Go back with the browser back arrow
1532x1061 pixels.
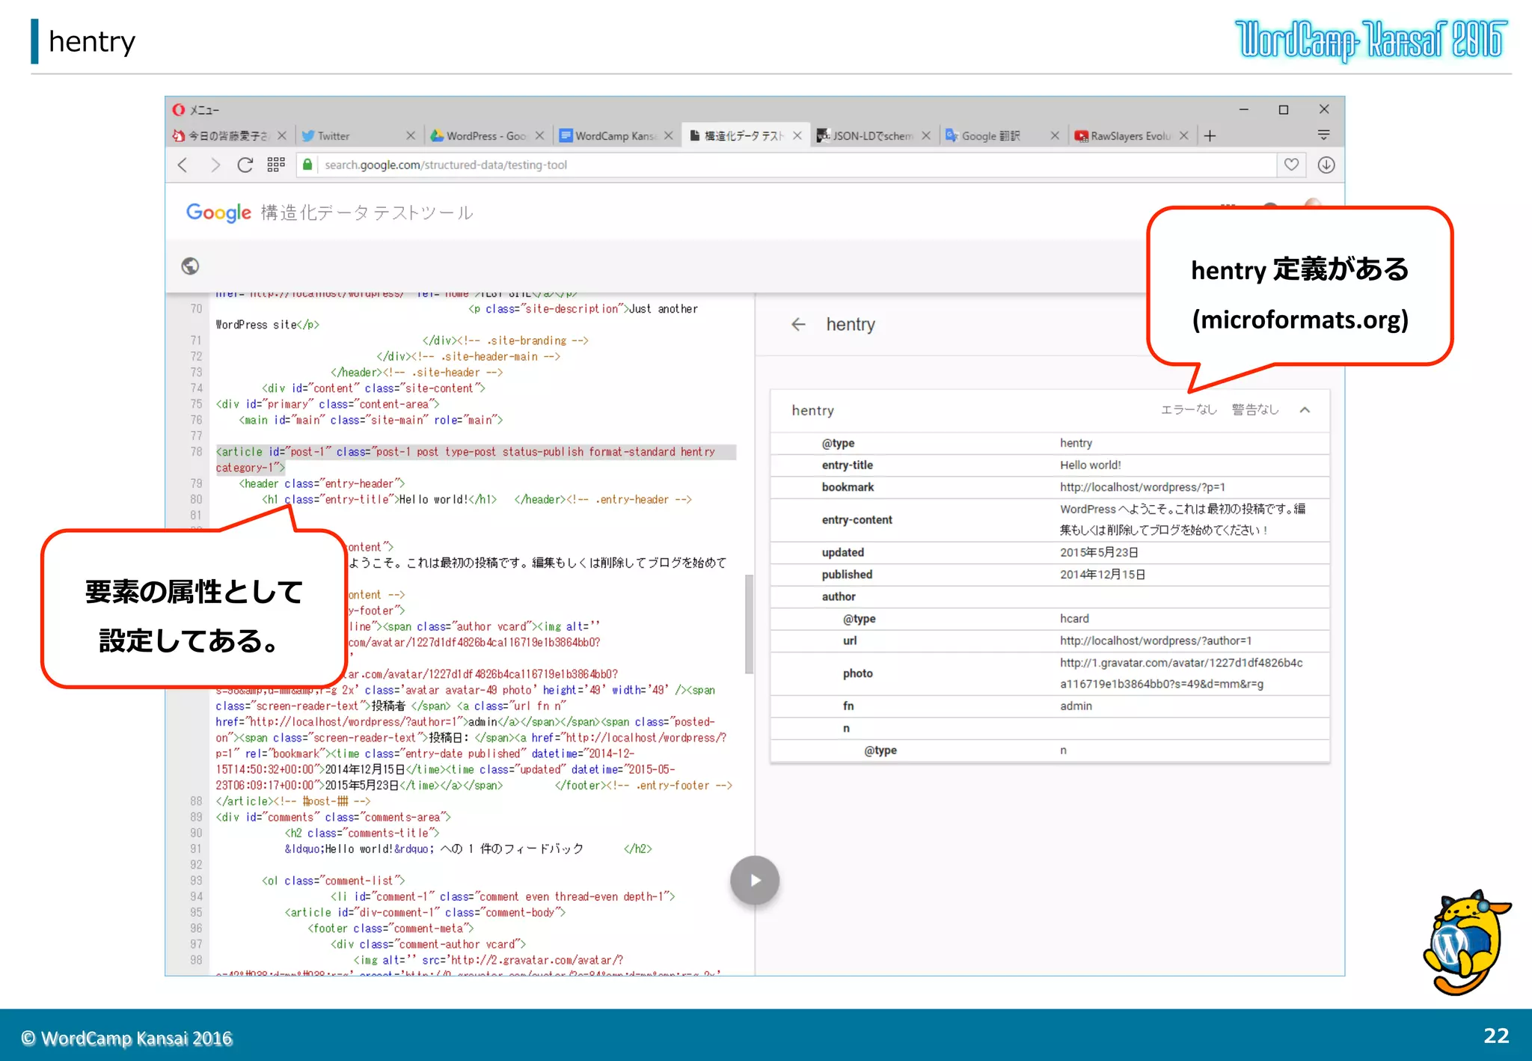pyautogui.click(x=183, y=165)
